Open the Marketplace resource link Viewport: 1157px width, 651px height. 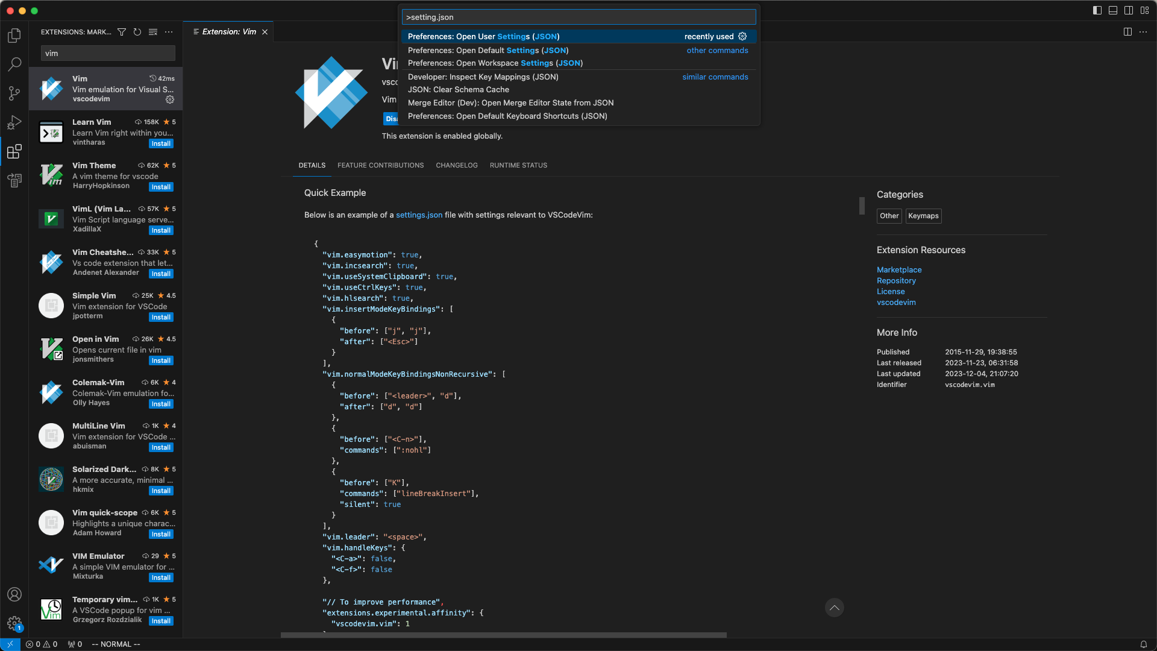[x=899, y=270]
